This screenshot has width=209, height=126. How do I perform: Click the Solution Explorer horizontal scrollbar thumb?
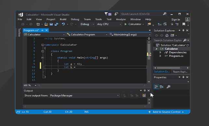(168, 68)
